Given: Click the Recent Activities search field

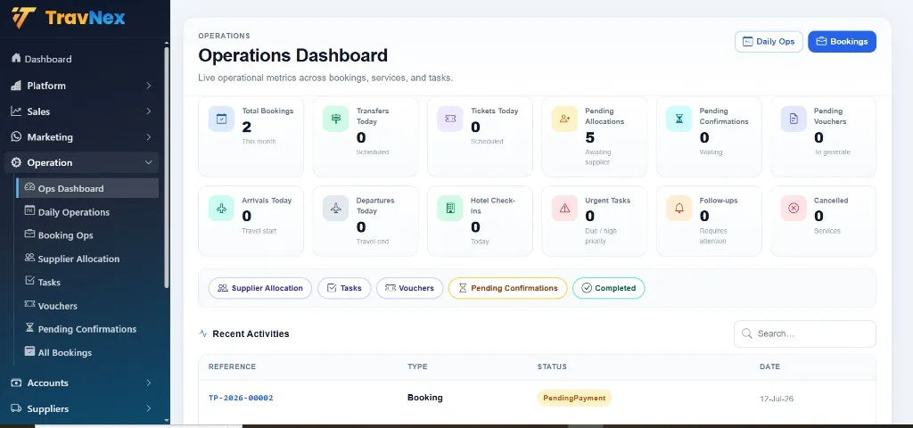Looking at the screenshot, I should [805, 333].
